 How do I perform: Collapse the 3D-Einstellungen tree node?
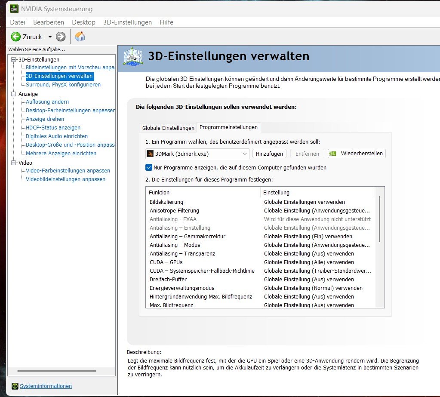13,59
